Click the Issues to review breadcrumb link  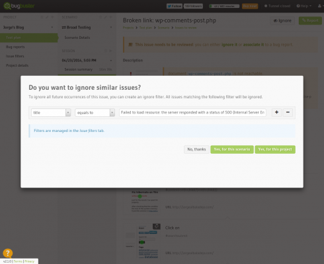(186, 28)
